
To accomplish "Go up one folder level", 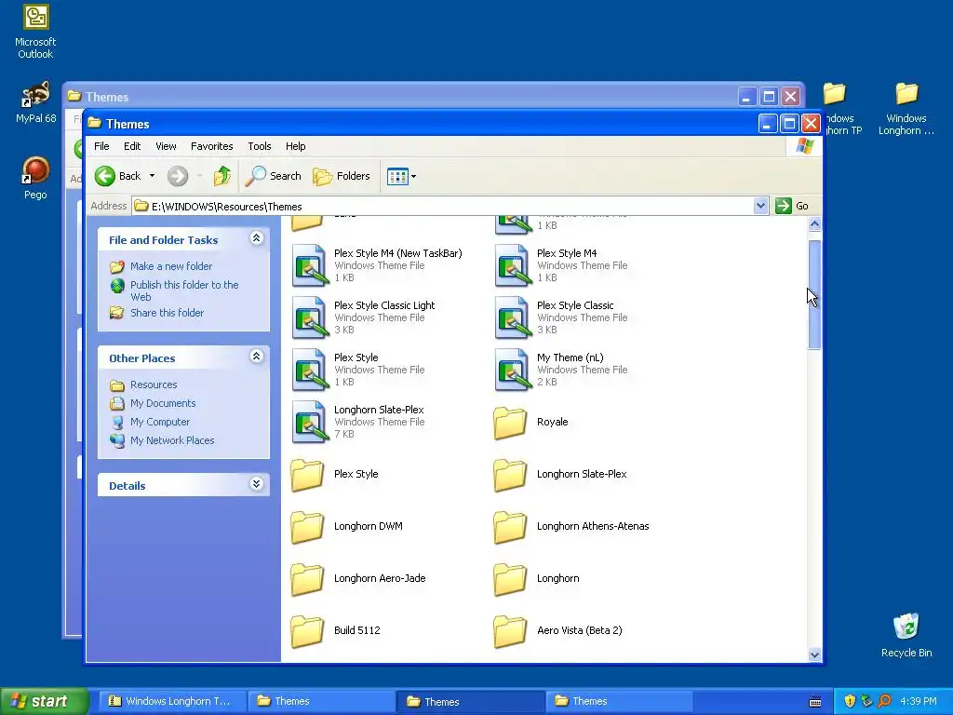I will point(221,176).
